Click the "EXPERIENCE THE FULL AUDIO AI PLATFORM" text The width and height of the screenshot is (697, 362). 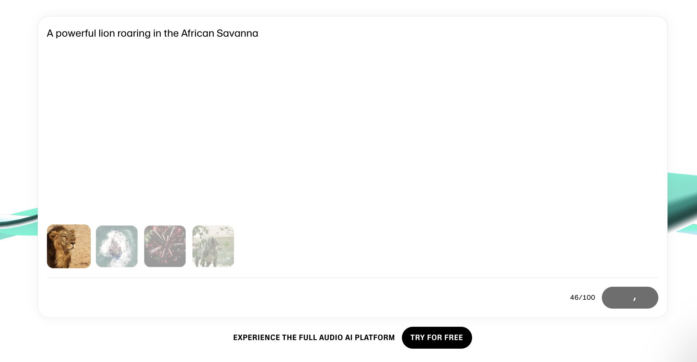[x=314, y=338]
